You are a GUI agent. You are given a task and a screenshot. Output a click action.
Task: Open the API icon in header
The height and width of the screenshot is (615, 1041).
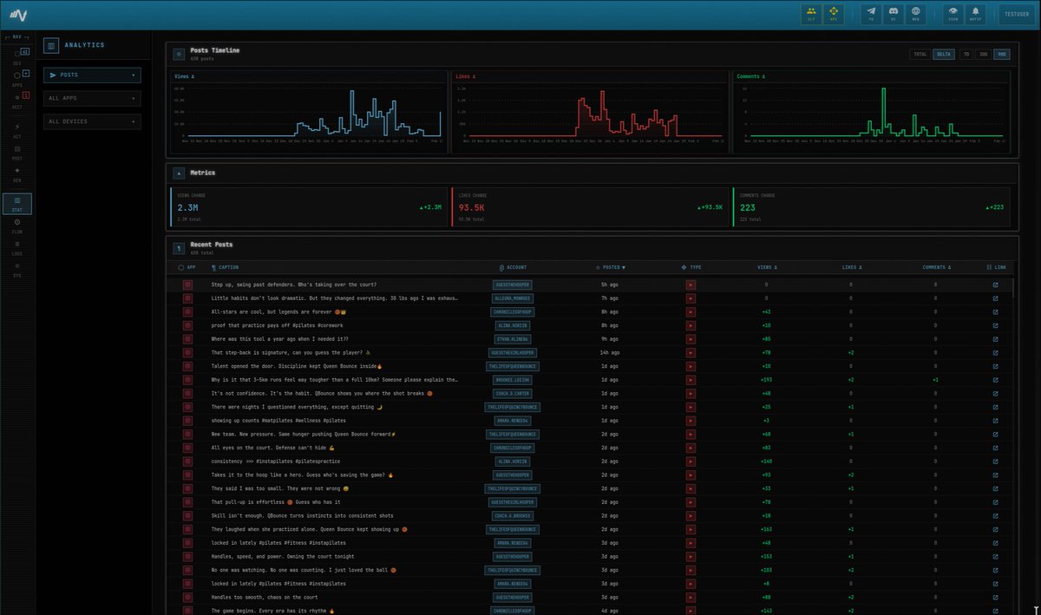click(x=834, y=14)
